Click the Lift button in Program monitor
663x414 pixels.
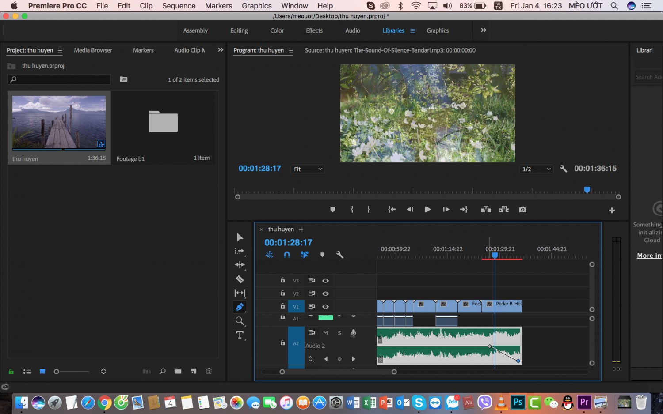tap(486, 209)
